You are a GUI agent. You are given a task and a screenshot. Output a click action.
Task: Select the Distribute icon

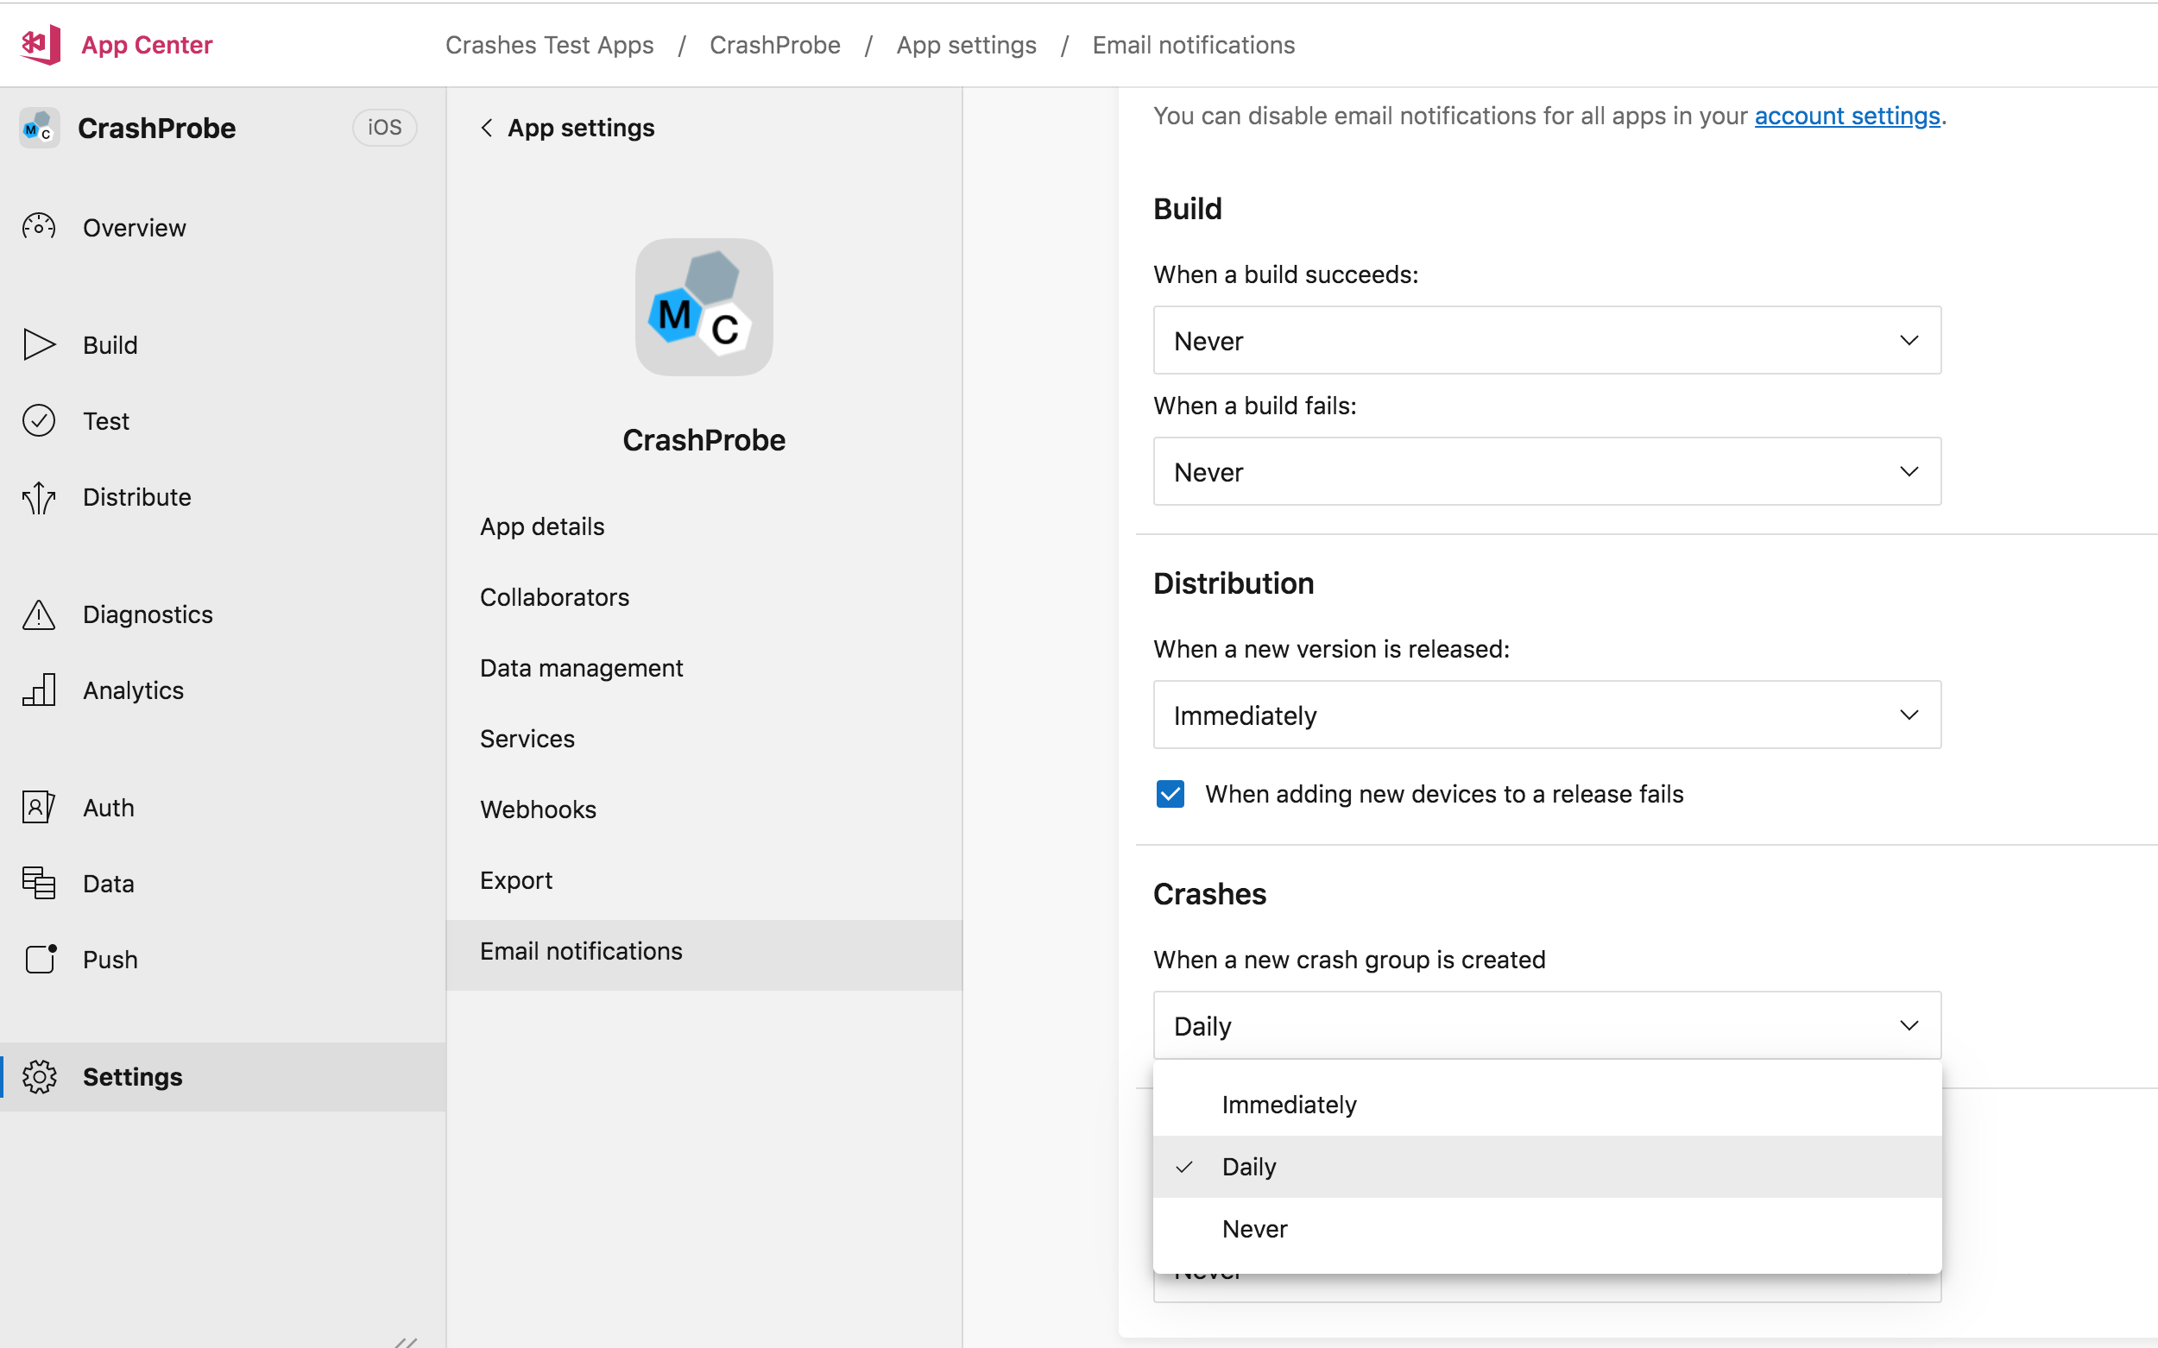(x=39, y=497)
